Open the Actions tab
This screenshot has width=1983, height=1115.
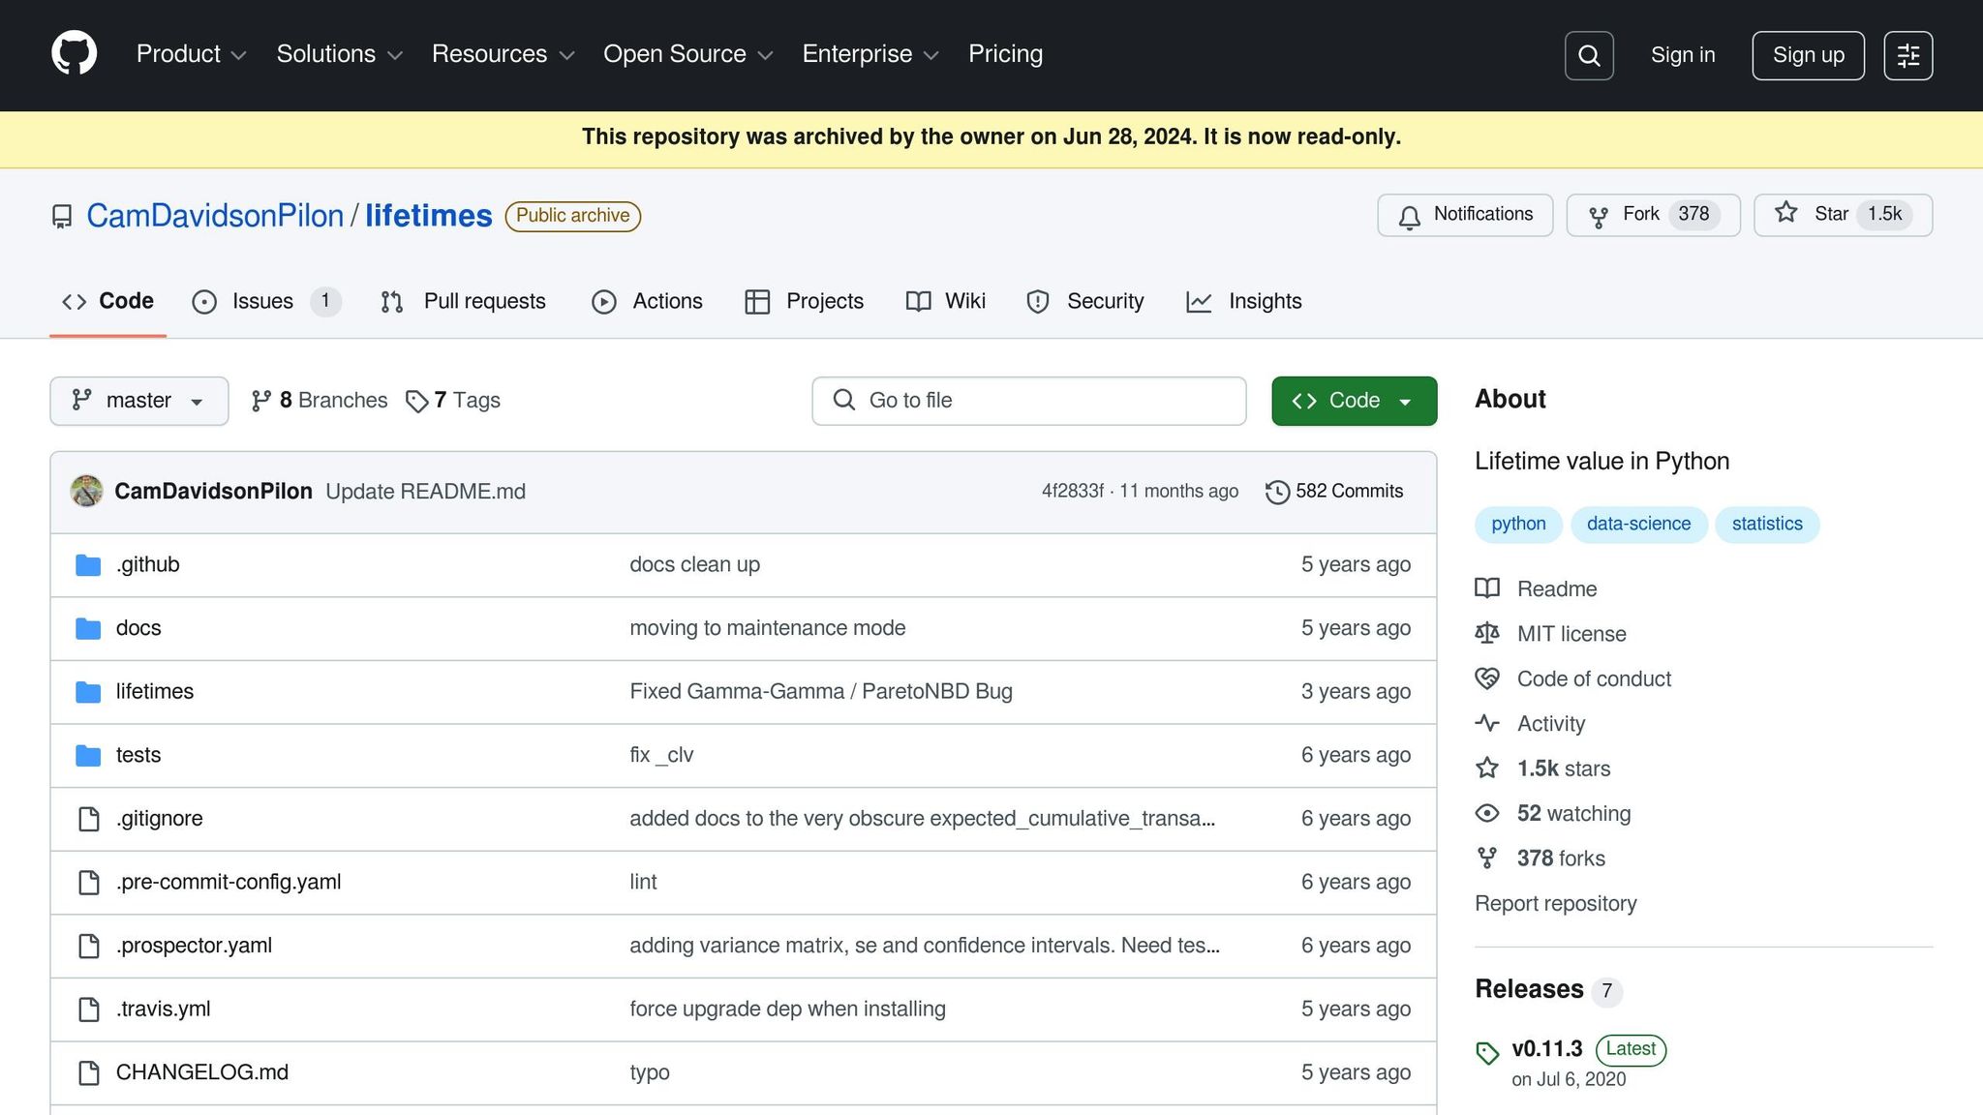[x=647, y=301]
